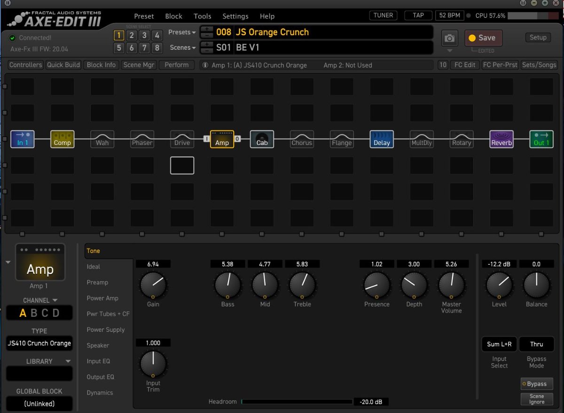
Task: Toggle the amp Bypass button
Action: [x=536, y=384]
